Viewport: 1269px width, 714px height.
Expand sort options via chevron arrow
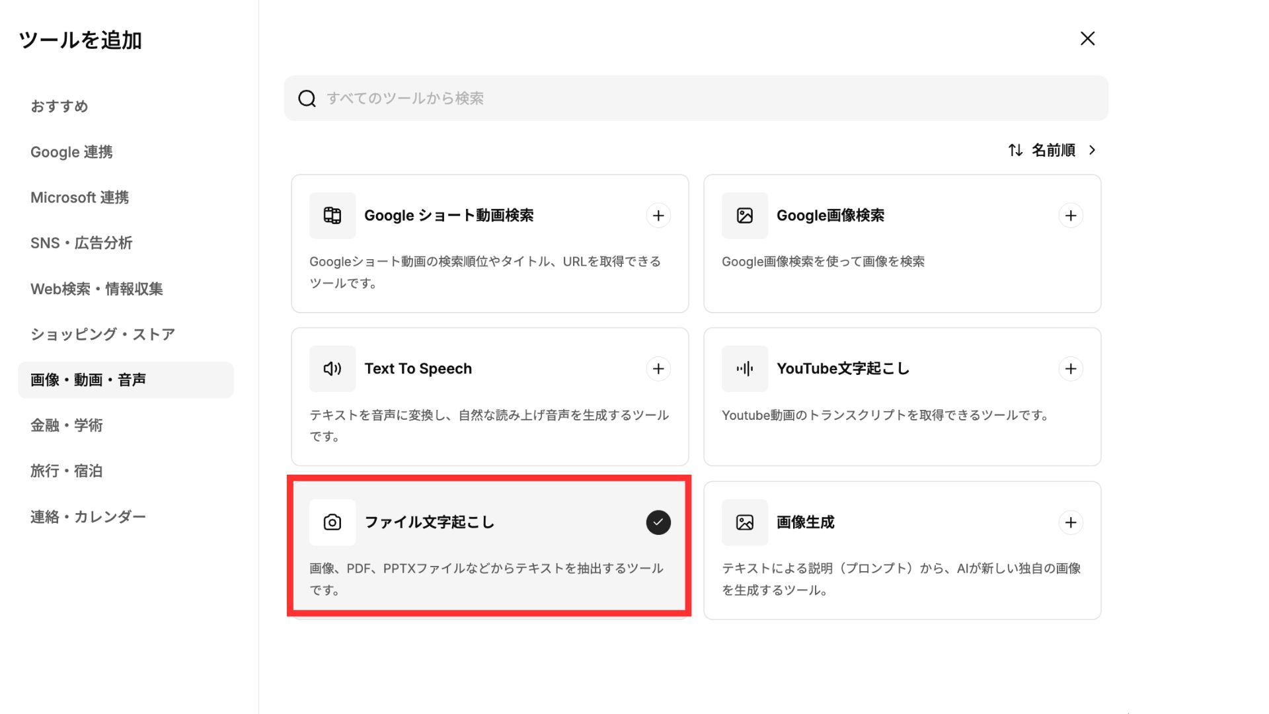coord(1093,150)
